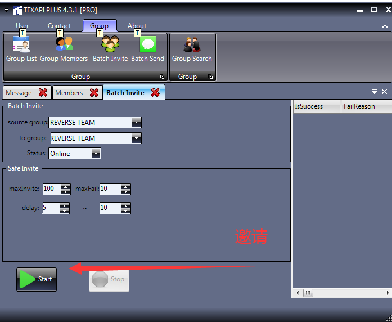Image resolution: width=392 pixels, height=322 pixels.
Task: Click the results horizontal scrollbar
Action: 342,293
